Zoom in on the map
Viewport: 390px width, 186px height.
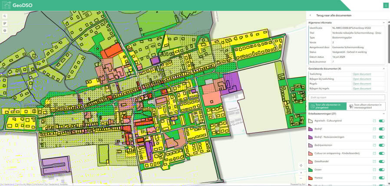[x=301, y=172]
